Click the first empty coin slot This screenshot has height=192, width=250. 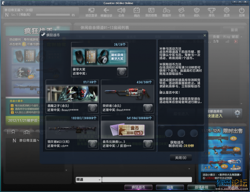click(x=169, y=133)
